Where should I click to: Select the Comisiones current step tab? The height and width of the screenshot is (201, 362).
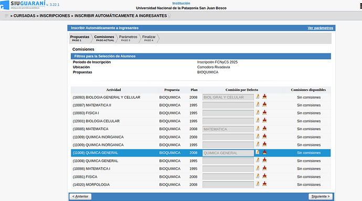coord(104,38)
